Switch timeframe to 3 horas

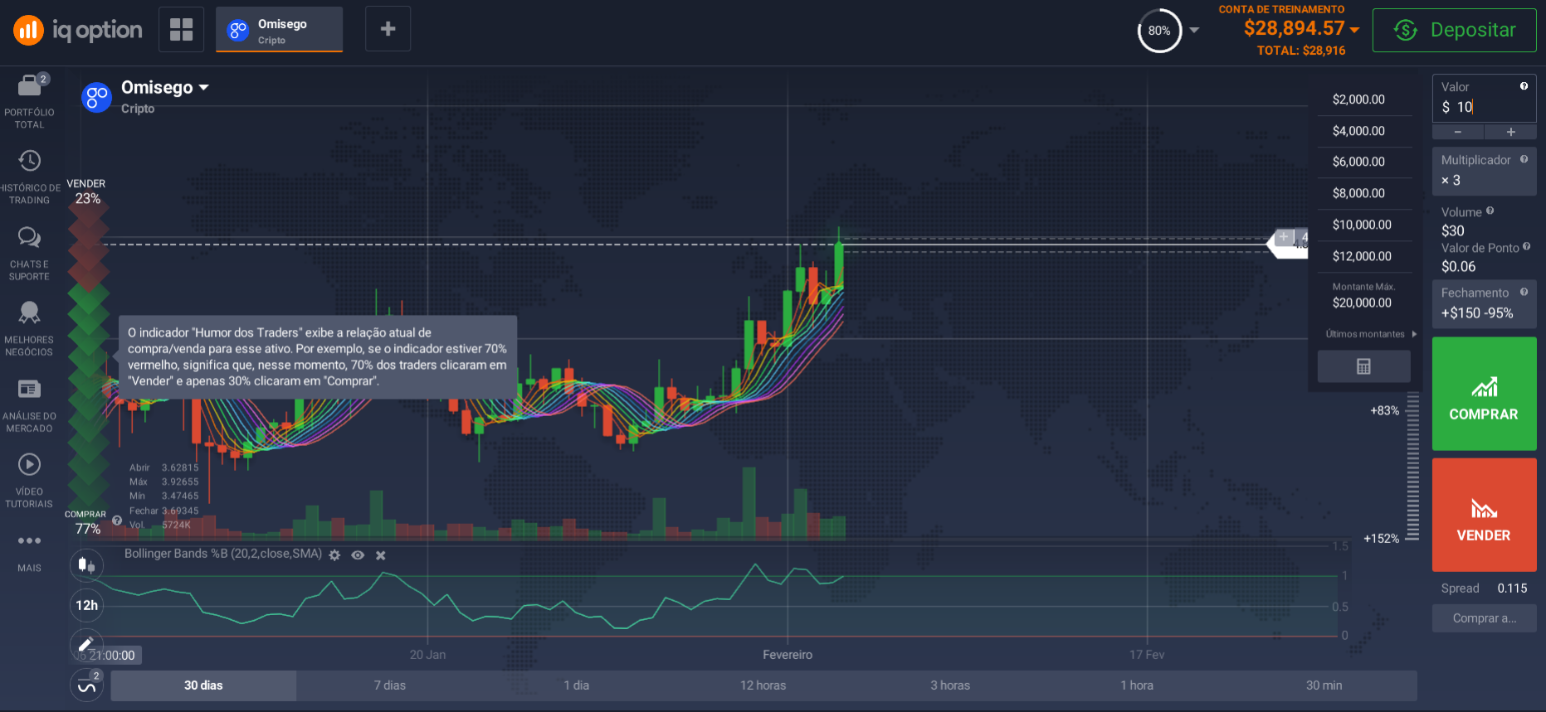[x=949, y=685]
